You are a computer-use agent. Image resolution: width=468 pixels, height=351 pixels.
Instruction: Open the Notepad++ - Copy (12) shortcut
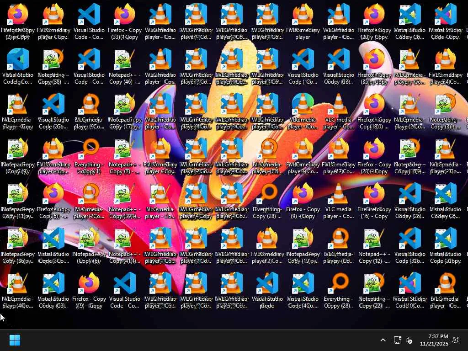click(374, 245)
